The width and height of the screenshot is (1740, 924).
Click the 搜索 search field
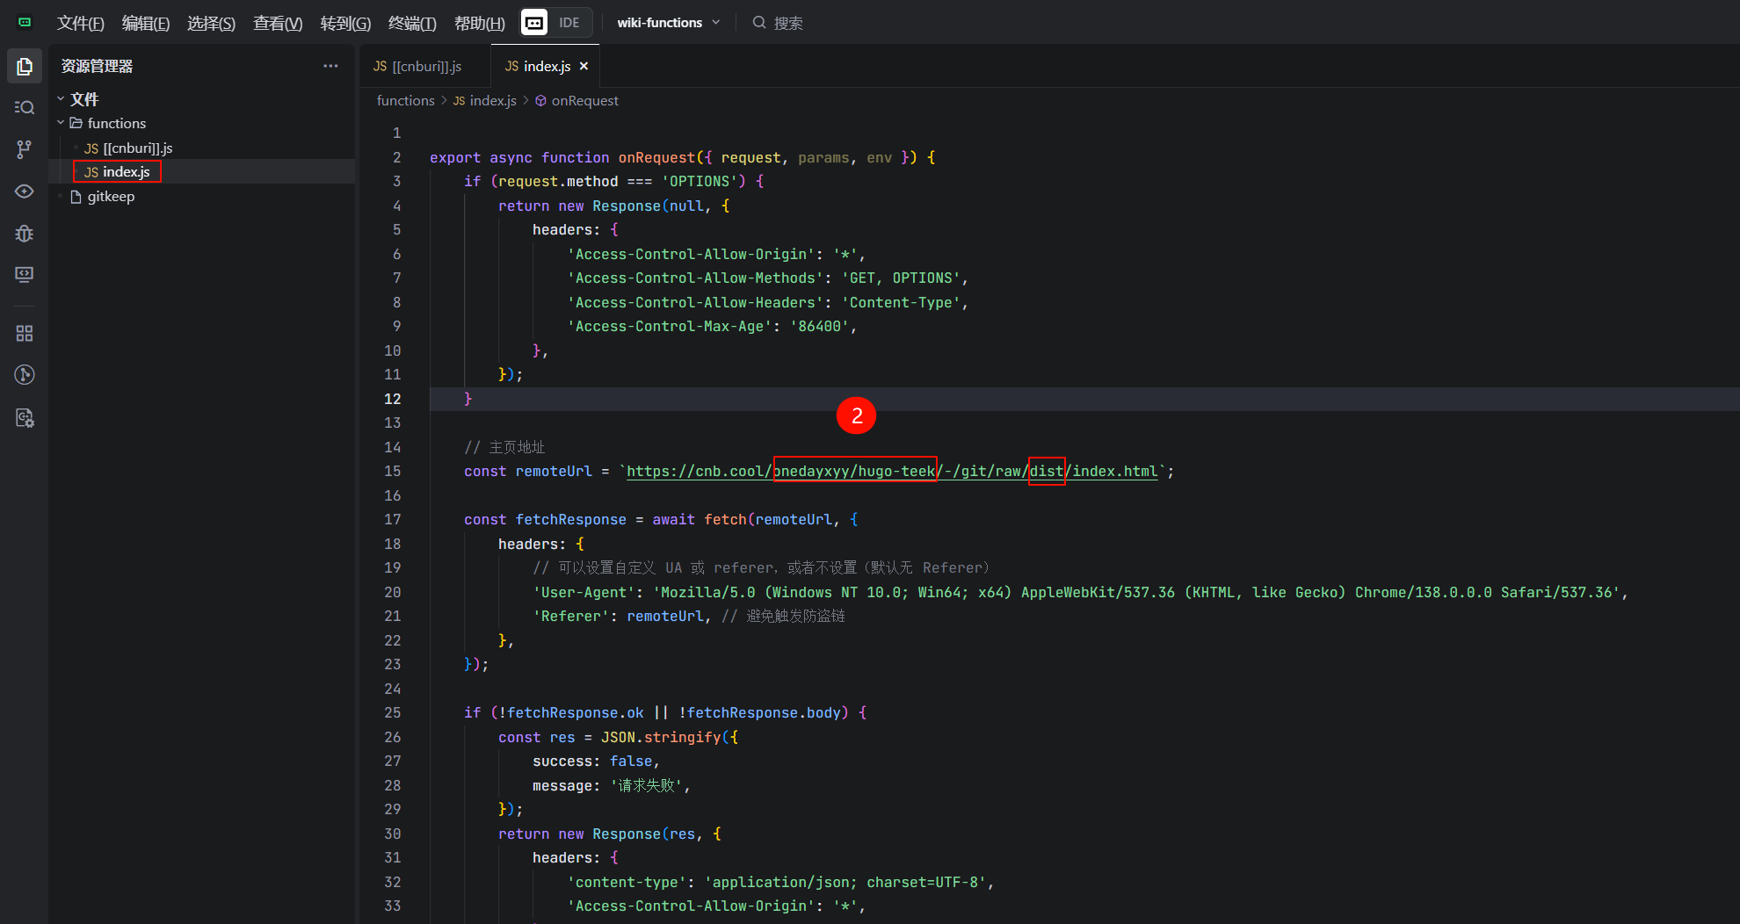pyautogui.click(x=787, y=23)
